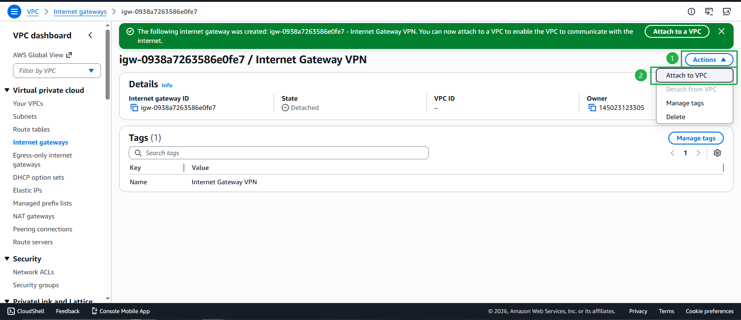The height and width of the screenshot is (320, 741).
Task: Click the info circle icon in top bar
Action: 691,12
